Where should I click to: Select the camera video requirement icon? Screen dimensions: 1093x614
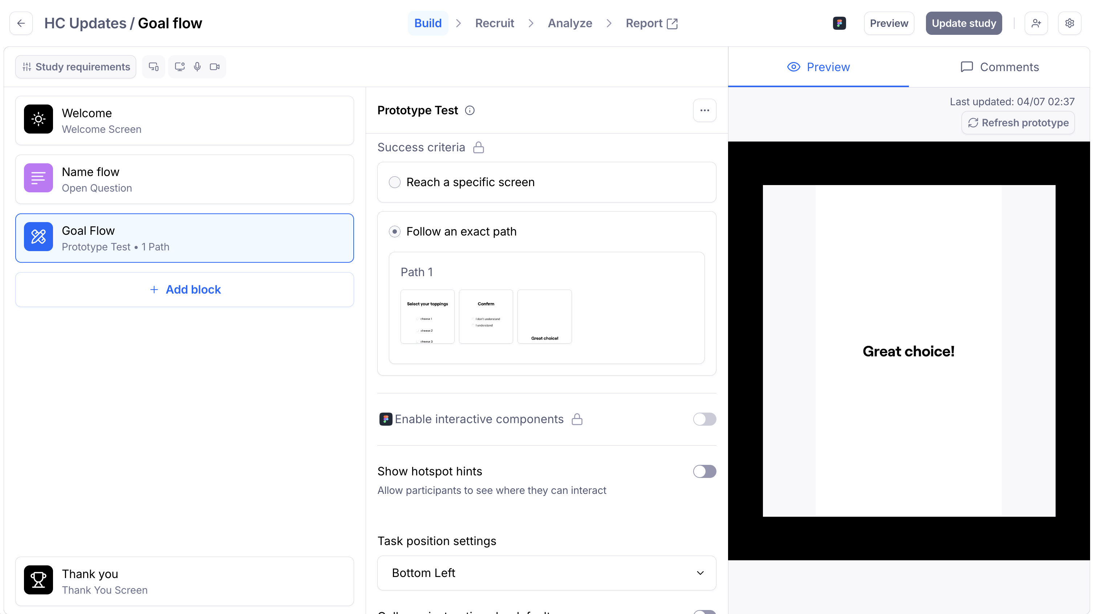[x=215, y=67]
